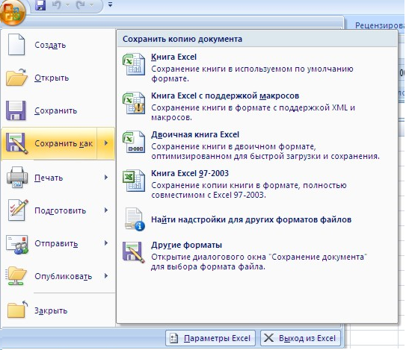Click the 'Сохранить копию документа' header
Screen dimensions: 406x350
coord(182,39)
